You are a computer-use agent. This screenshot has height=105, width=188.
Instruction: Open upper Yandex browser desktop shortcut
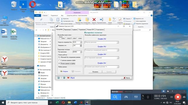click(5, 59)
